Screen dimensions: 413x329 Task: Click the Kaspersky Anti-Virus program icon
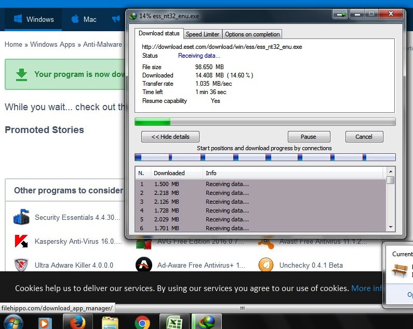point(21,241)
